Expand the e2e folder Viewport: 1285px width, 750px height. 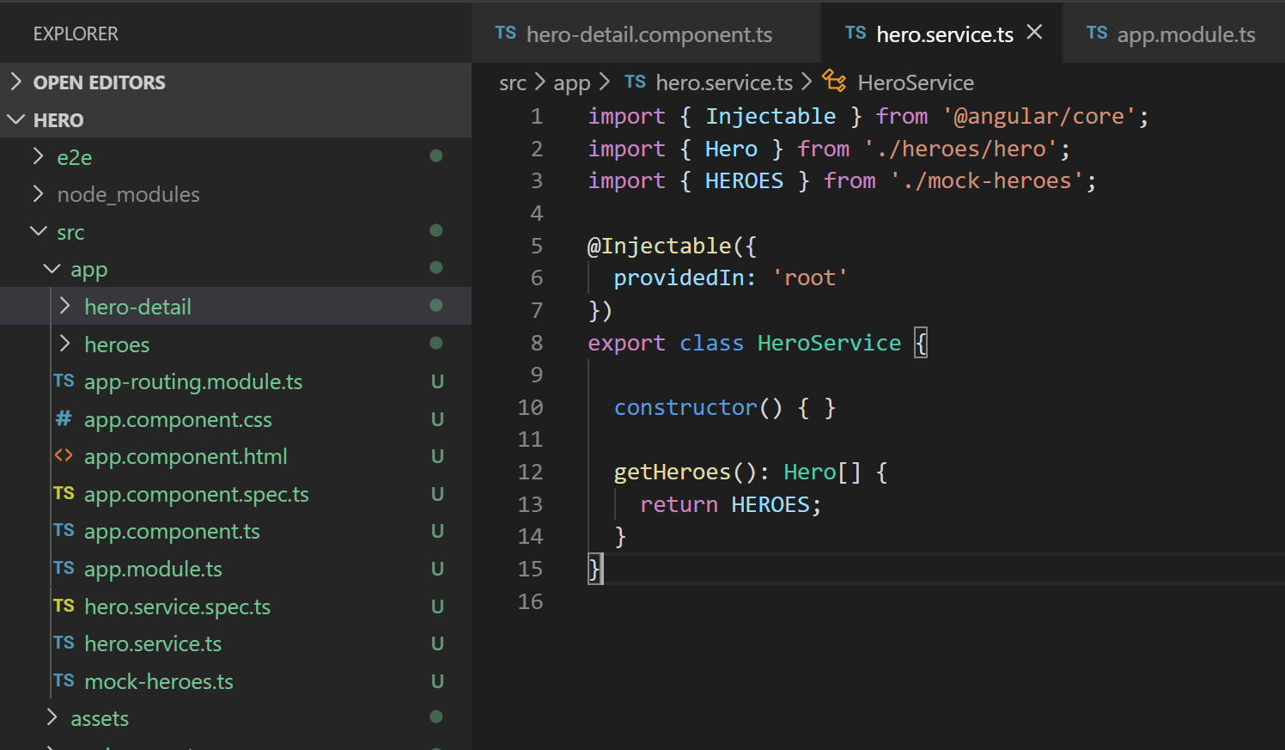(38, 156)
